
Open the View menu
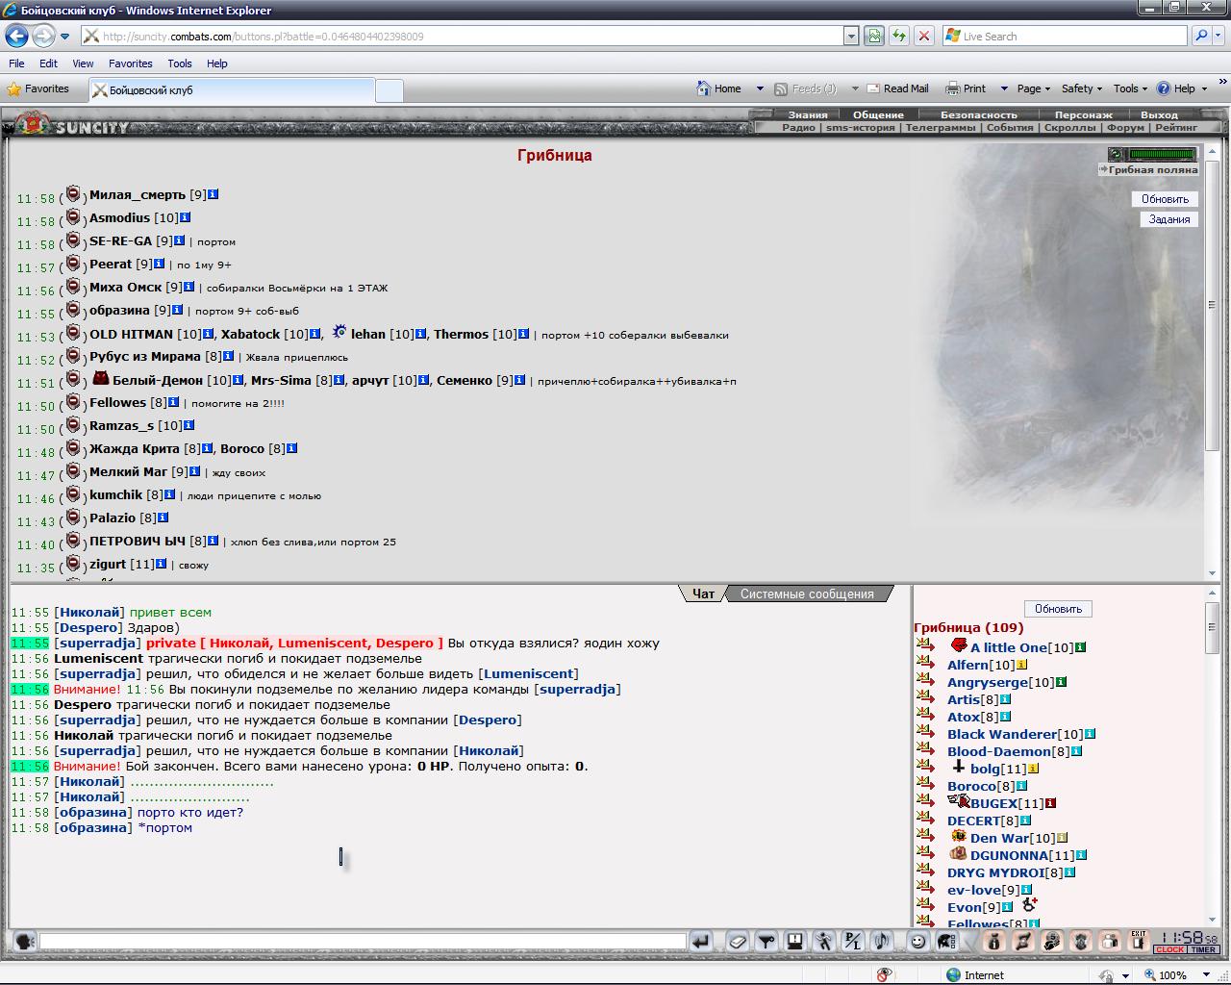pos(83,63)
